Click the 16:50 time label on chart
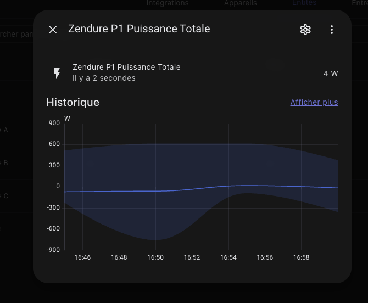Viewport: 368px width, 303px height. [155, 257]
